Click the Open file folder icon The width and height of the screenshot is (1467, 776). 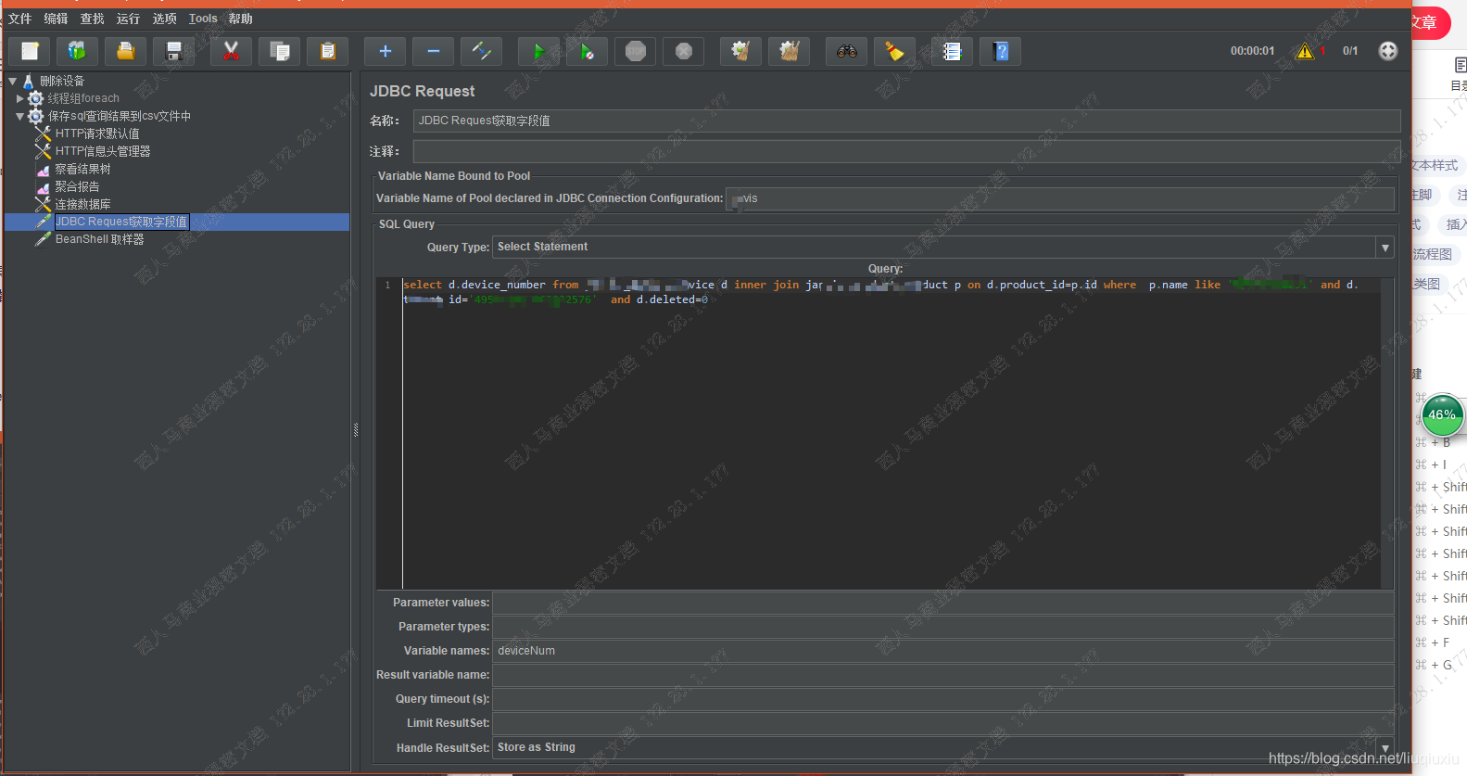click(125, 51)
